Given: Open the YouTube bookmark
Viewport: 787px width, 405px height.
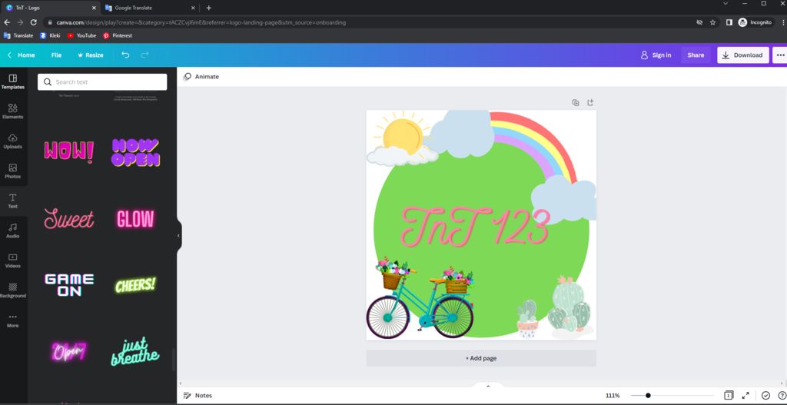Looking at the screenshot, I should click(x=81, y=35).
